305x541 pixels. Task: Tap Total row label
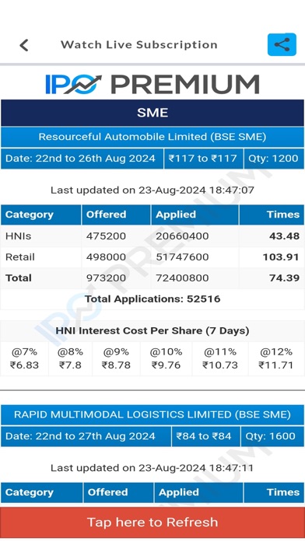pos(19,277)
